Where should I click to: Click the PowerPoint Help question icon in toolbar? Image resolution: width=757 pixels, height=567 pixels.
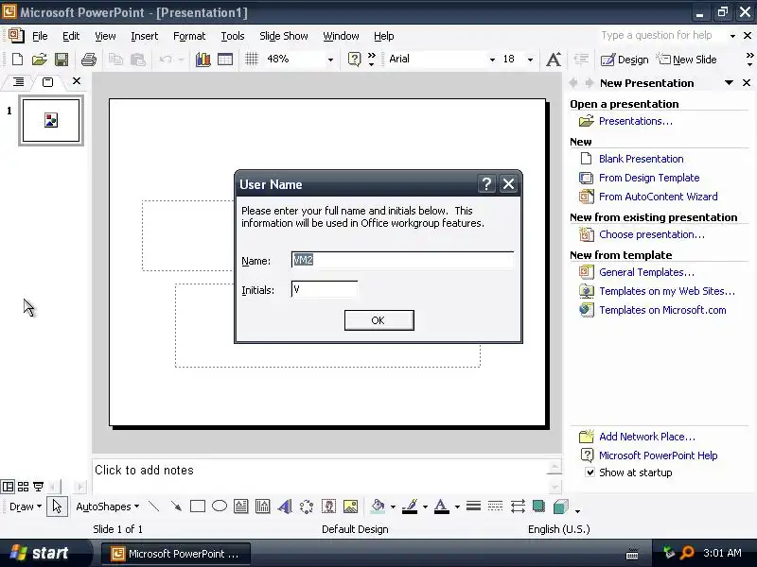354,60
